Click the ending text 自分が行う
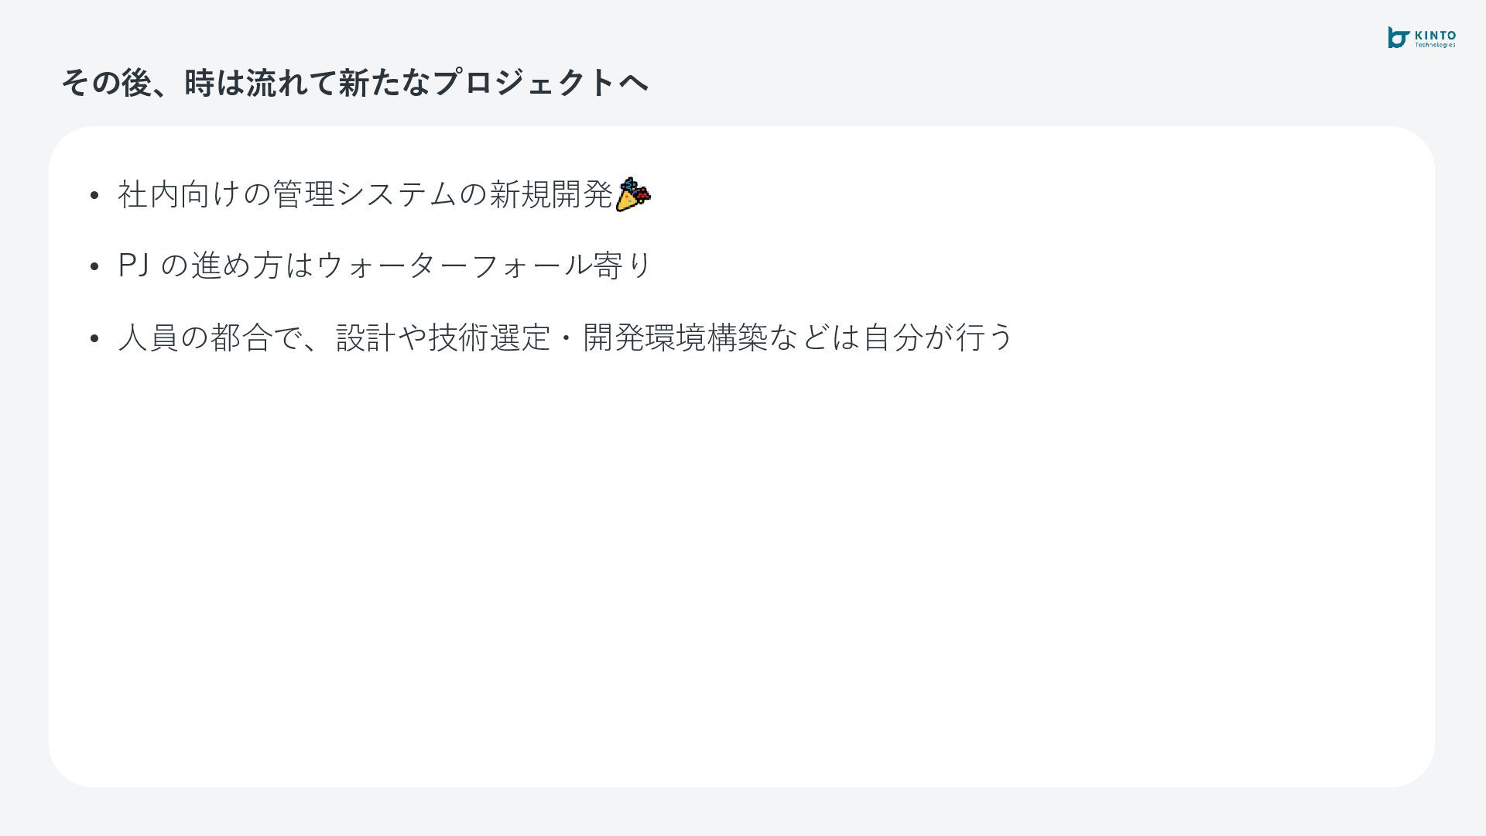Viewport: 1486px width, 836px height. click(938, 337)
